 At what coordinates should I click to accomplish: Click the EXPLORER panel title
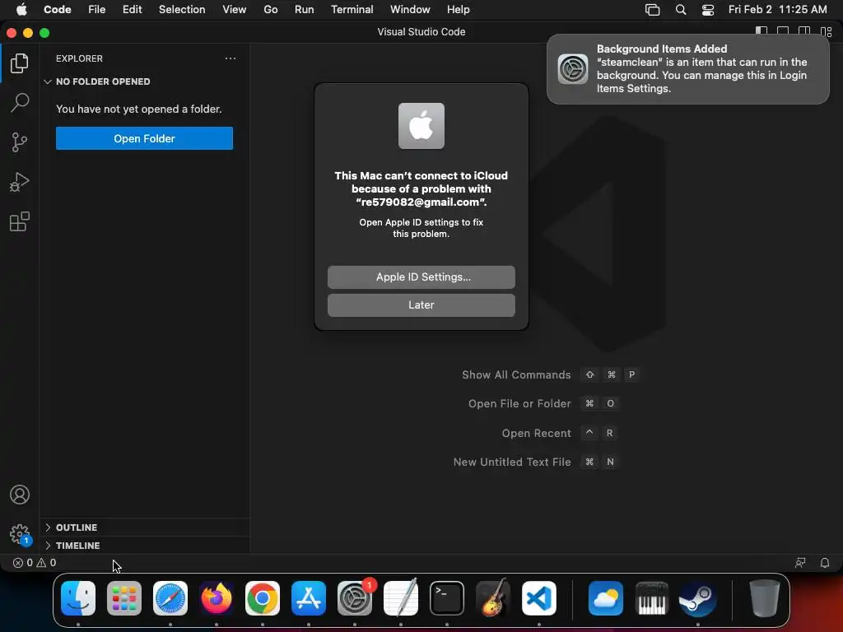[79, 58]
